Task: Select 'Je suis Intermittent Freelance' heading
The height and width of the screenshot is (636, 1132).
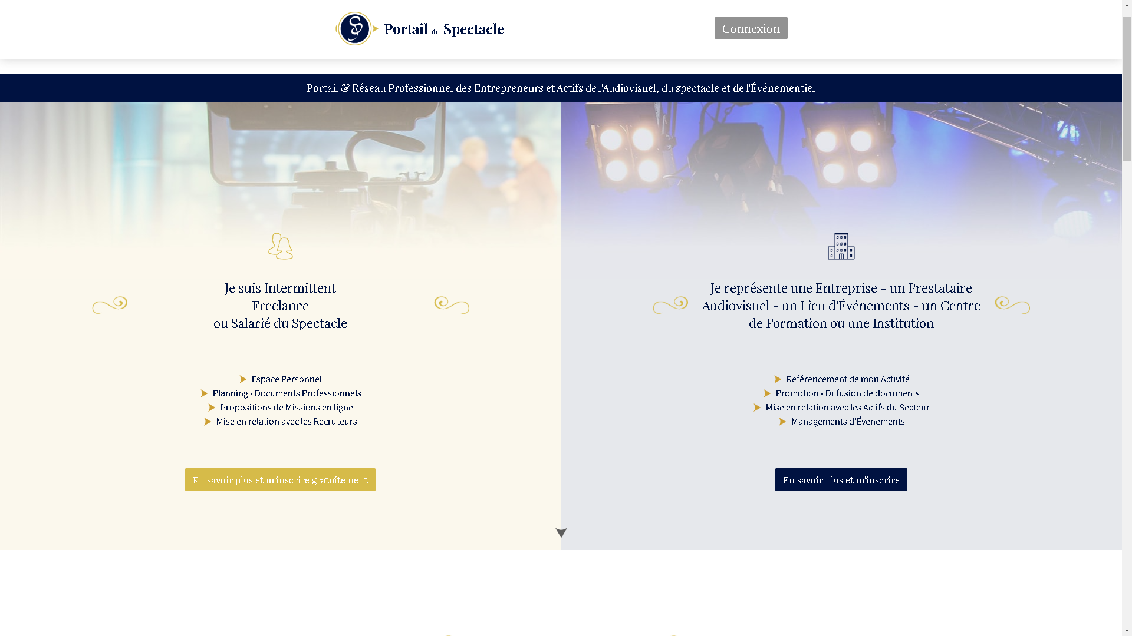Action: pyautogui.click(x=280, y=306)
